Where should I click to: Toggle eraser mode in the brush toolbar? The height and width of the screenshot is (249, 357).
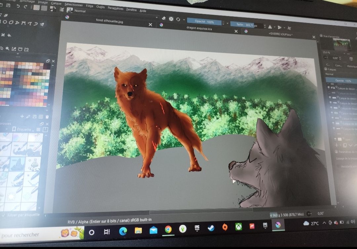click(164, 18)
